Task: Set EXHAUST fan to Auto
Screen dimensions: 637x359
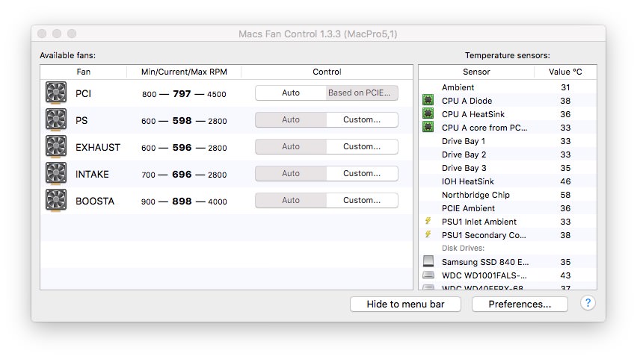Action: pyautogui.click(x=291, y=146)
